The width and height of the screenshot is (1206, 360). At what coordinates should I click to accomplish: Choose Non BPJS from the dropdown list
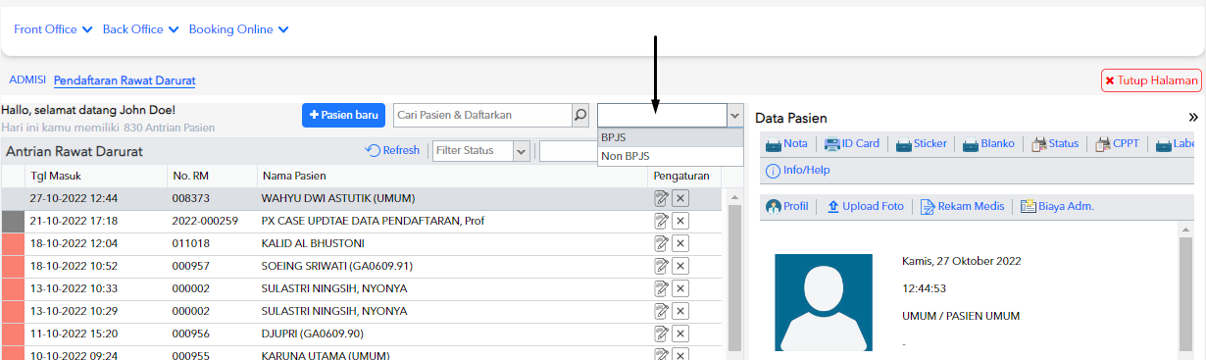click(x=670, y=156)
